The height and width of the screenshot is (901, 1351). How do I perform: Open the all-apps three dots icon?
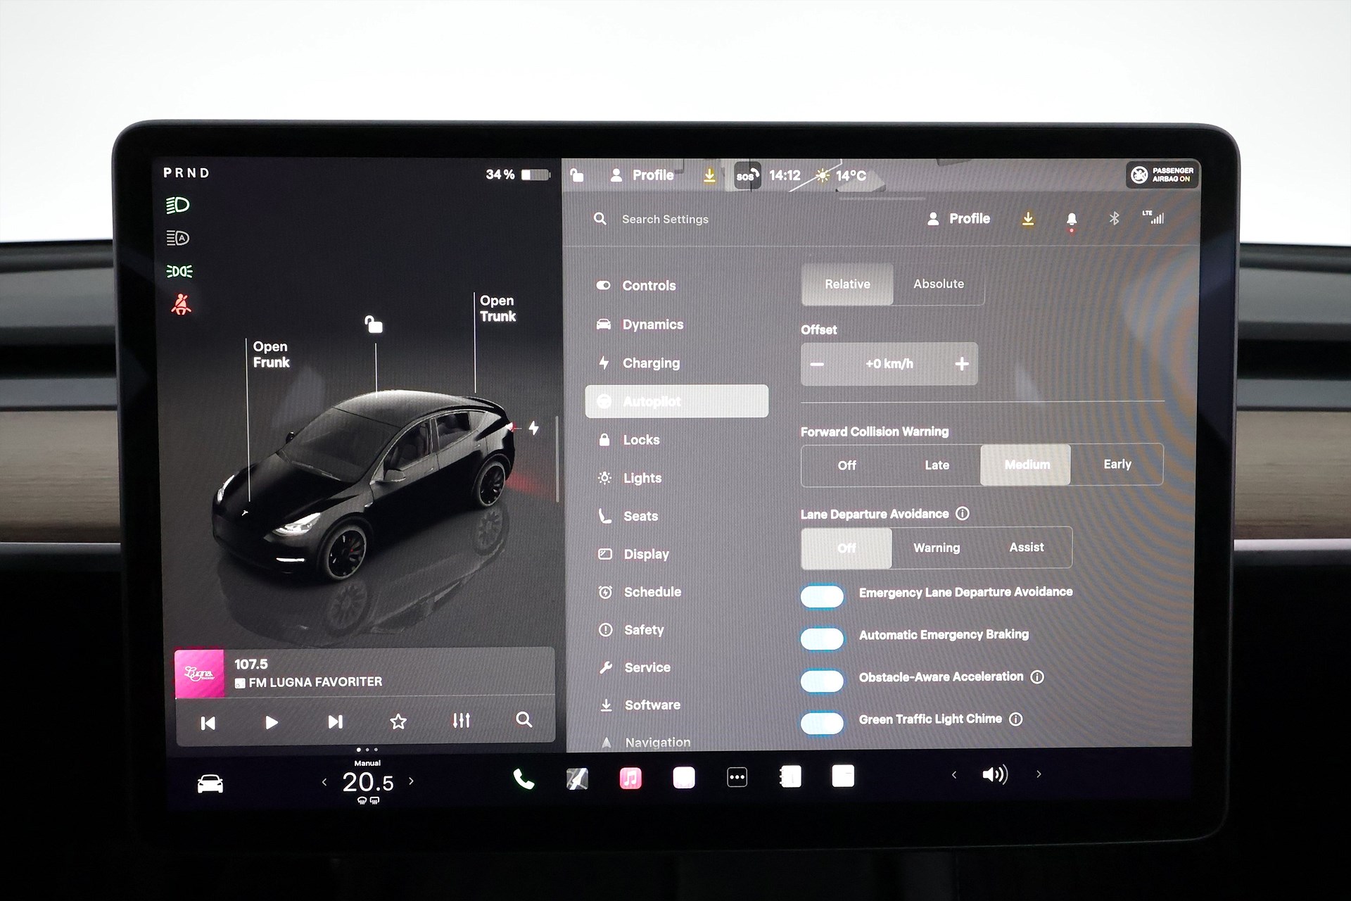(737, 778)
